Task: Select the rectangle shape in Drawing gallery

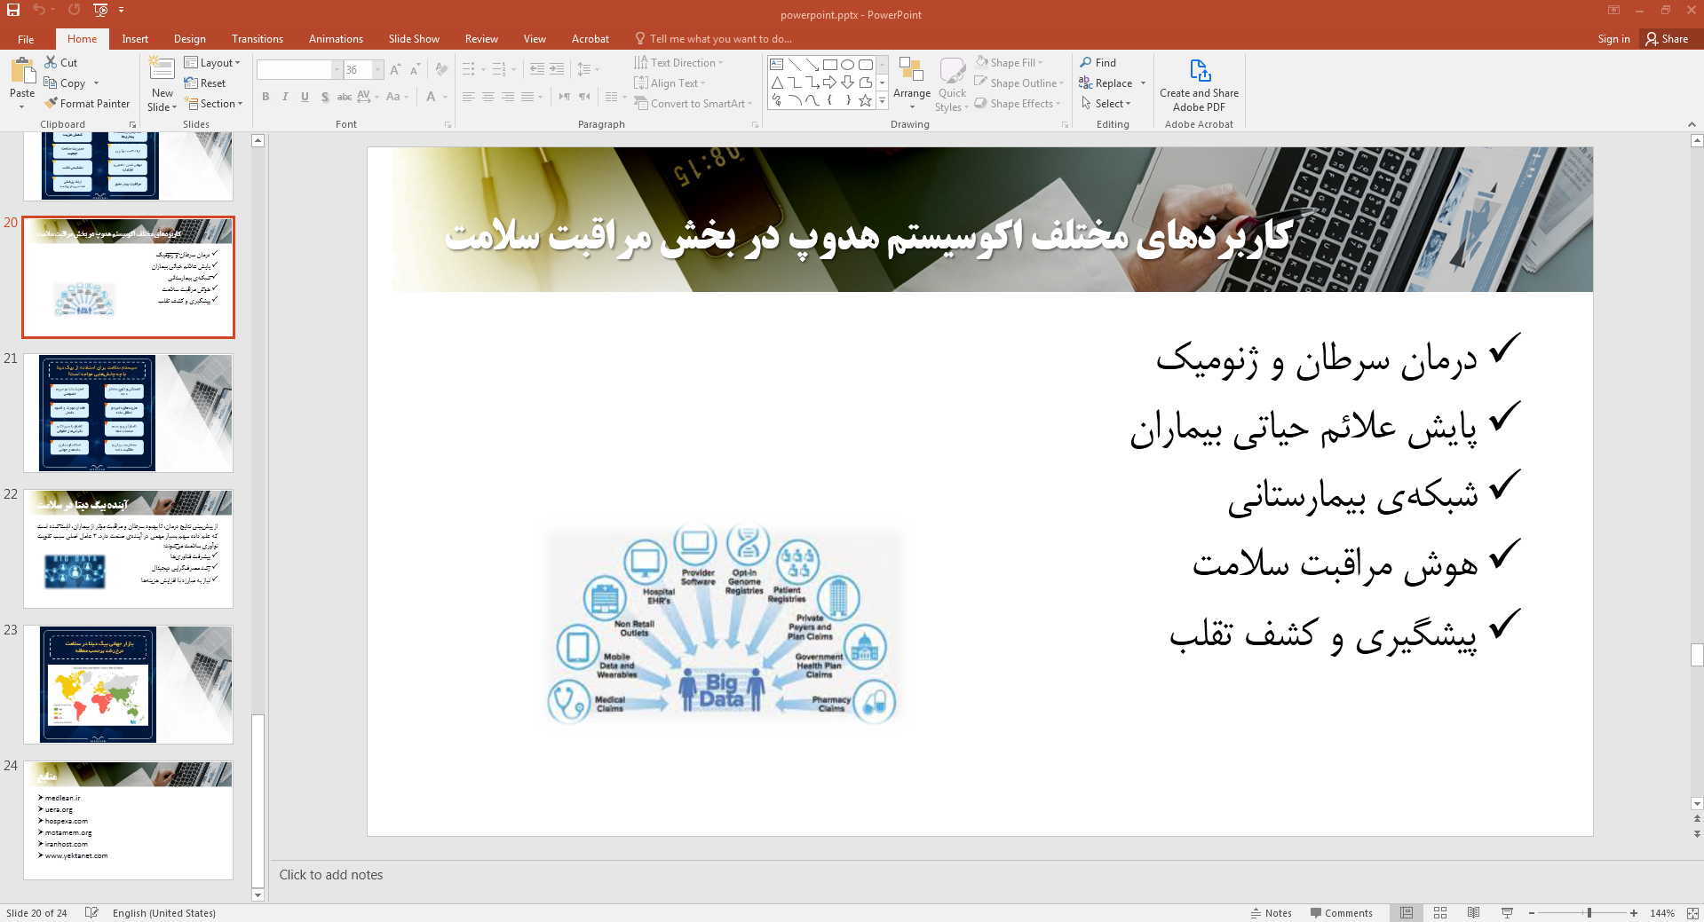Action: (829, 64)
